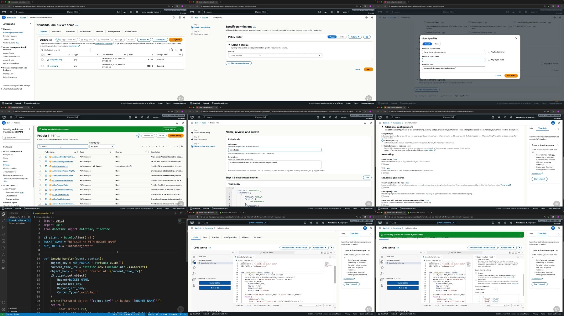Tick the checkbox for getme.png in S3 Objects
The width and height of the screenshot is (564, 316).
pyautogui.click(x=42, y=66)
